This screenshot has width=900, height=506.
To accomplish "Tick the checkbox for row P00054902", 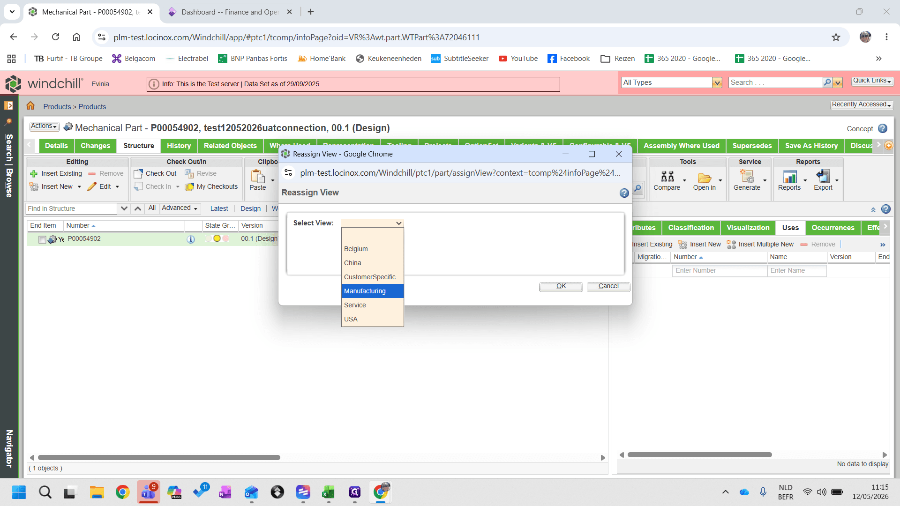I will pos(42,239).
